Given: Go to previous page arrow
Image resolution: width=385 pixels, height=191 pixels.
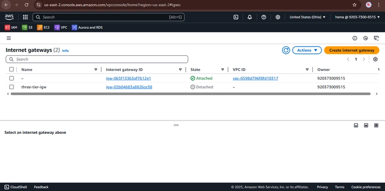Looking at the screenshot, I should 348,59.
